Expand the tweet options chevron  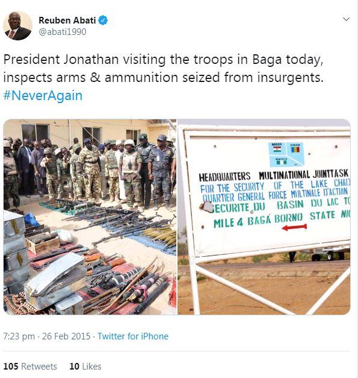tap(346, 19)
